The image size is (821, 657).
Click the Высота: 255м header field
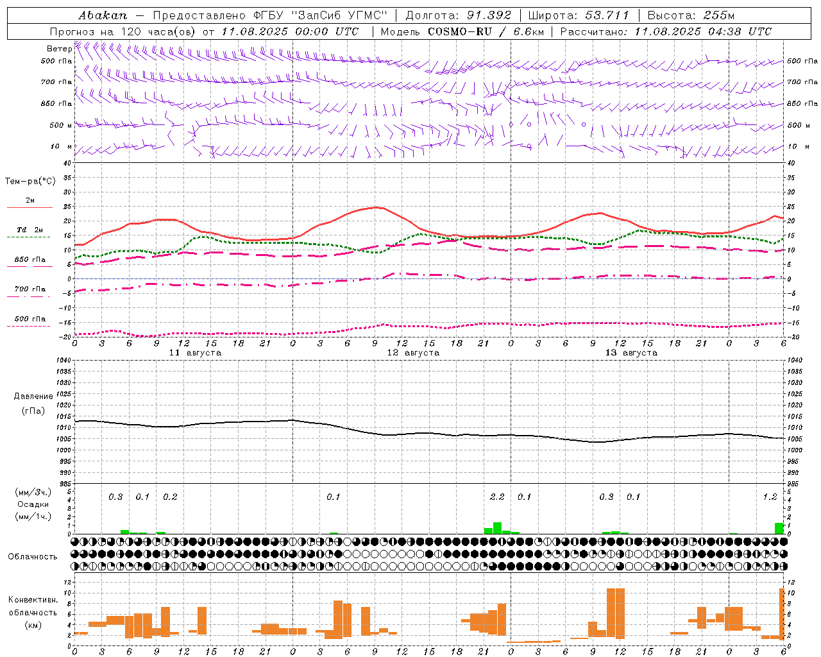691,15
